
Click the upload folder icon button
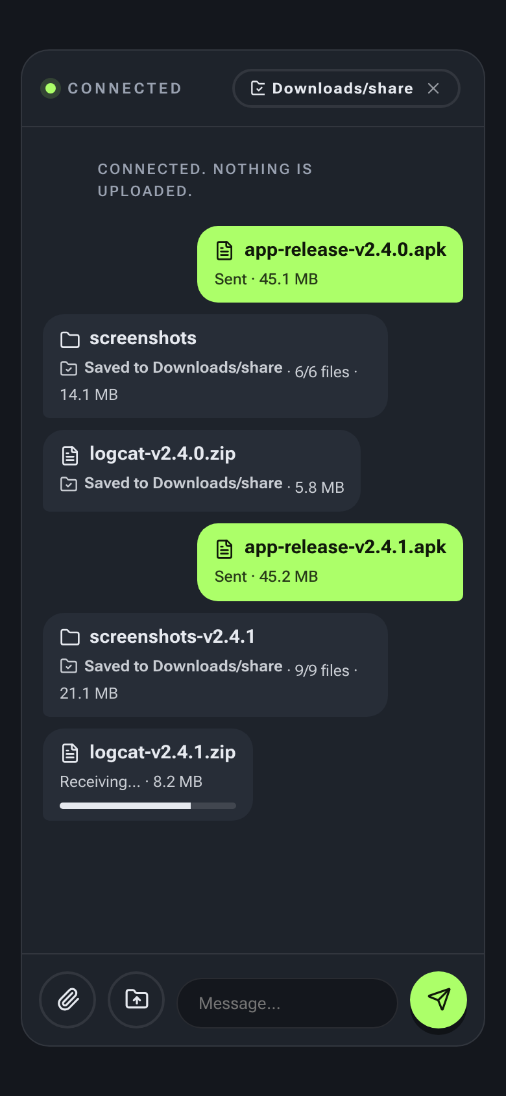pos(136,1000)
